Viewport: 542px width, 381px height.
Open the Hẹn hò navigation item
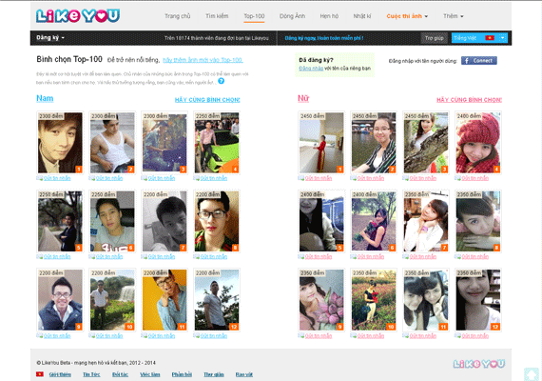[x=329, y=16]
